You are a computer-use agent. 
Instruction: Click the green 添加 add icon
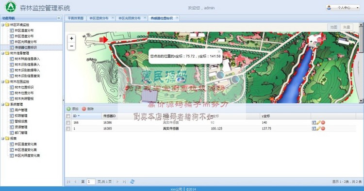(x=69, y=109)
